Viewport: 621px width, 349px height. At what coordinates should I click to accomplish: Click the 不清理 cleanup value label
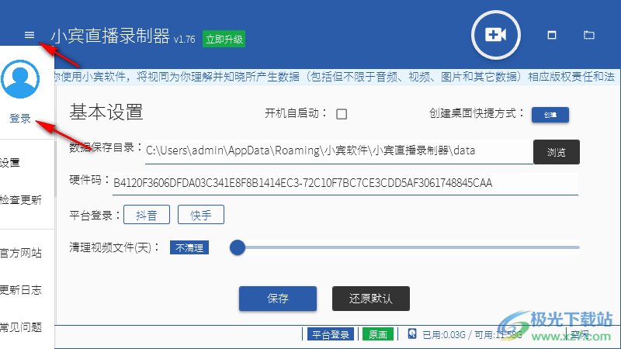pos(189,247)
